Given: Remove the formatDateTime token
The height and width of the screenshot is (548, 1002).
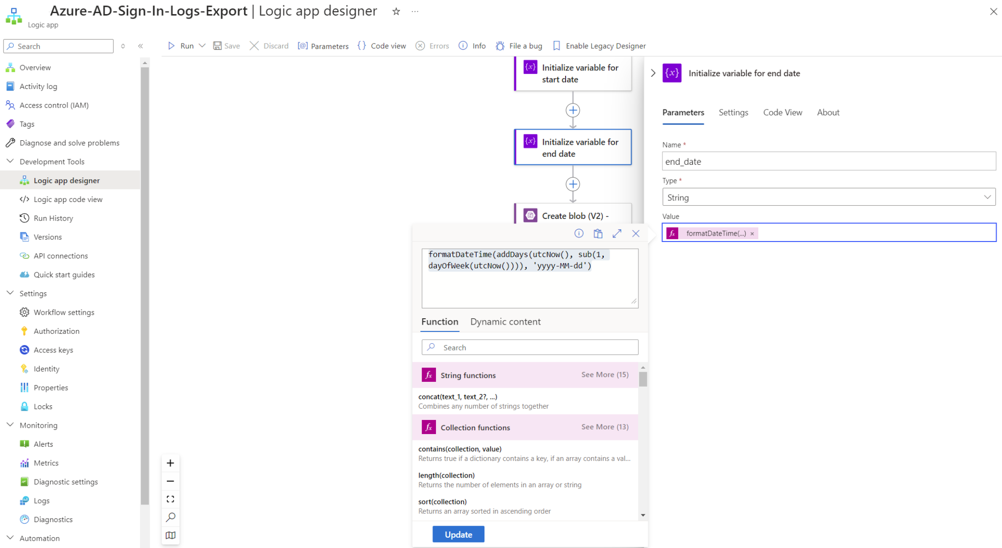Looking at the screenshot, I should coord(752,234).
